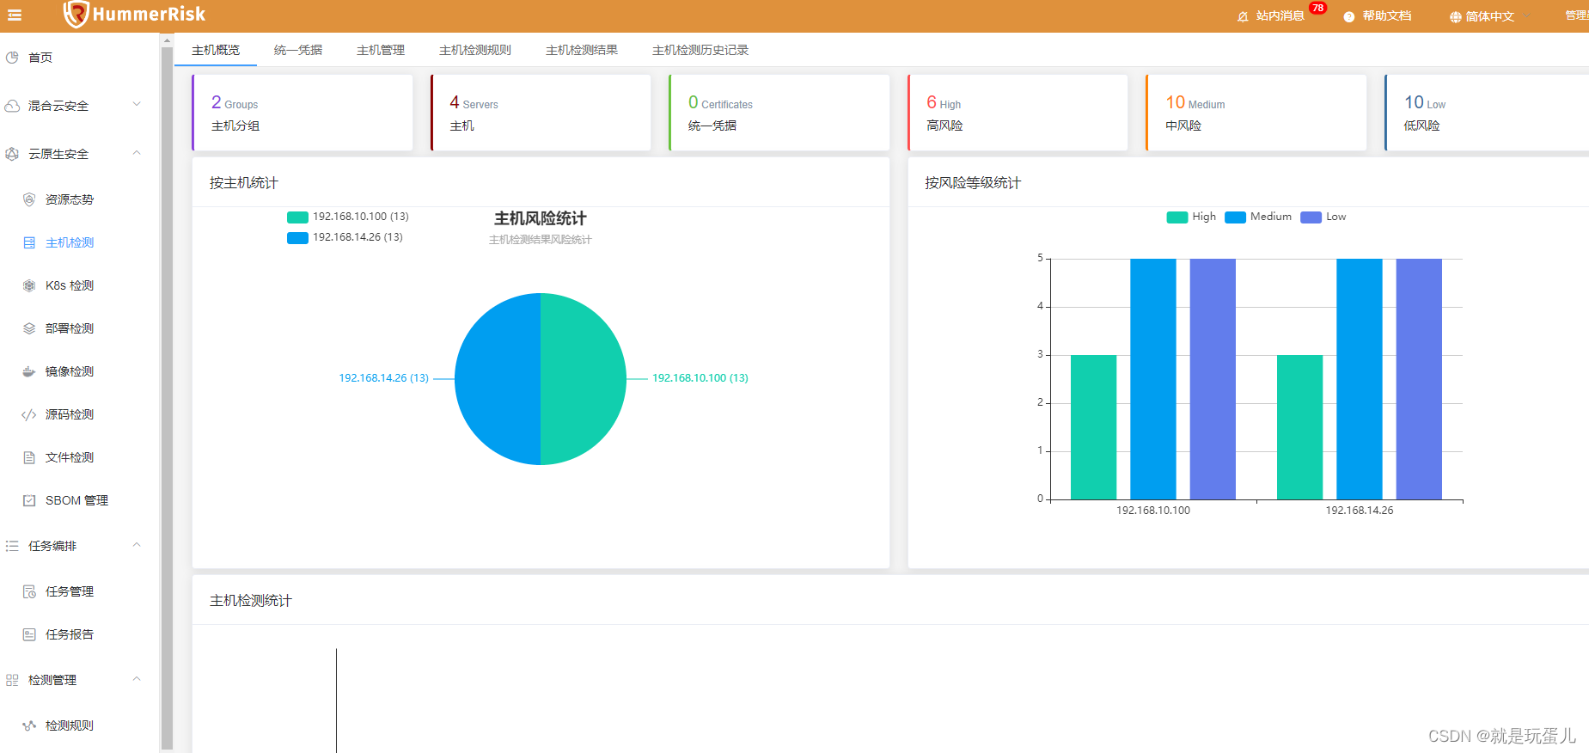Click the 资源态势 shield icon
Viewport: 1589px width, 753px height.
point(29,199)
